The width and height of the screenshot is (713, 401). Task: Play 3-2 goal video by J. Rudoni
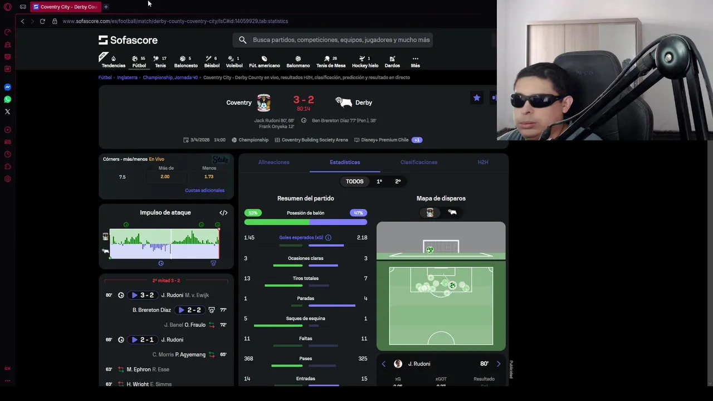pyautogui.click(x=143, y=295)
